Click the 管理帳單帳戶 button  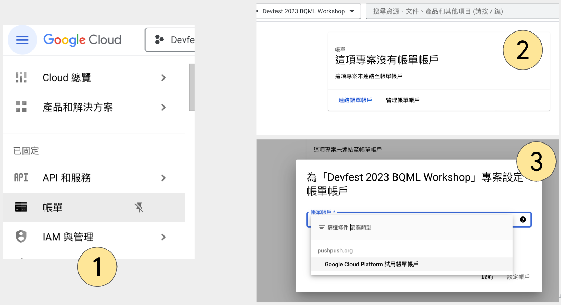[x=403, y=100]
